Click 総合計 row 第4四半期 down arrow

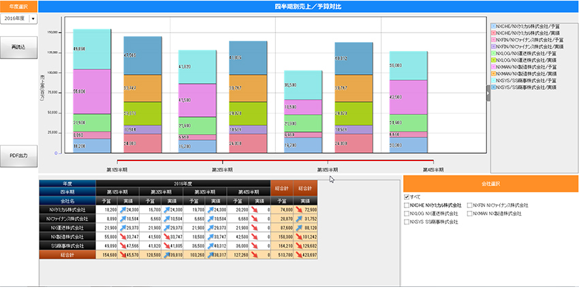point(255,255)
